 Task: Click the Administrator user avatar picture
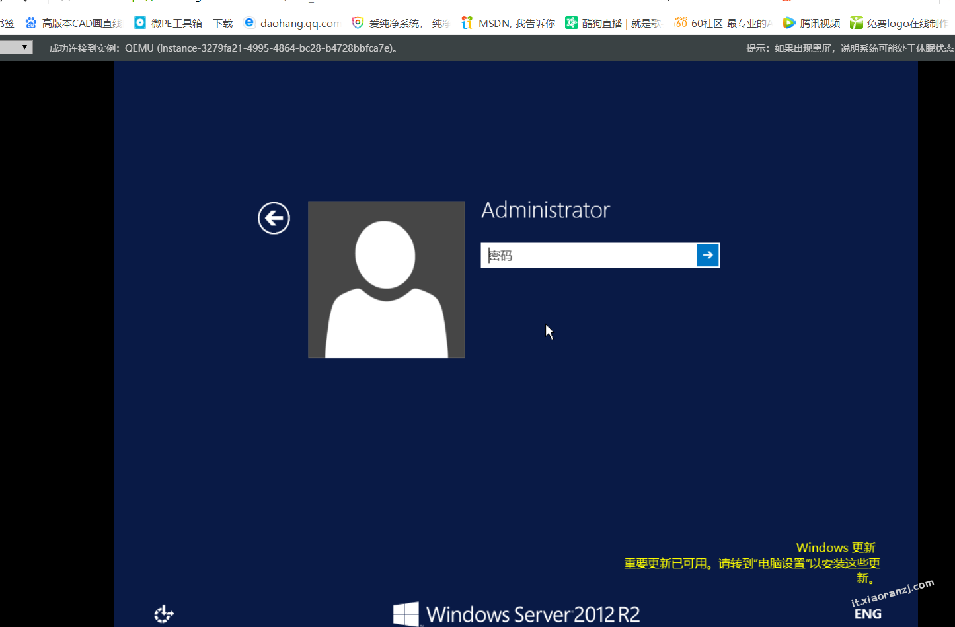coord(387,279)
